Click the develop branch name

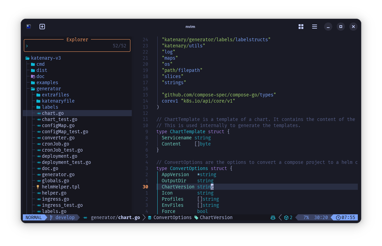[x=65, y=217]
